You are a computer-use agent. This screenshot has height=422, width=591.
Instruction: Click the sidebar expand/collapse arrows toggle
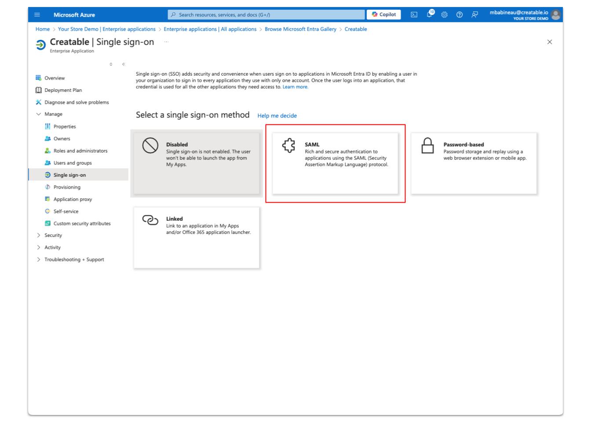pos(111,65)
